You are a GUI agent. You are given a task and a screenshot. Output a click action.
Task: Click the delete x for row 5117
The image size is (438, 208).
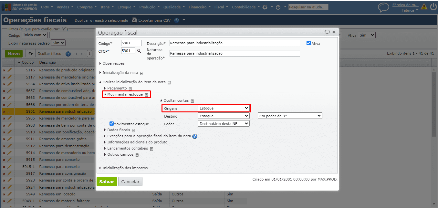point(4,77)
